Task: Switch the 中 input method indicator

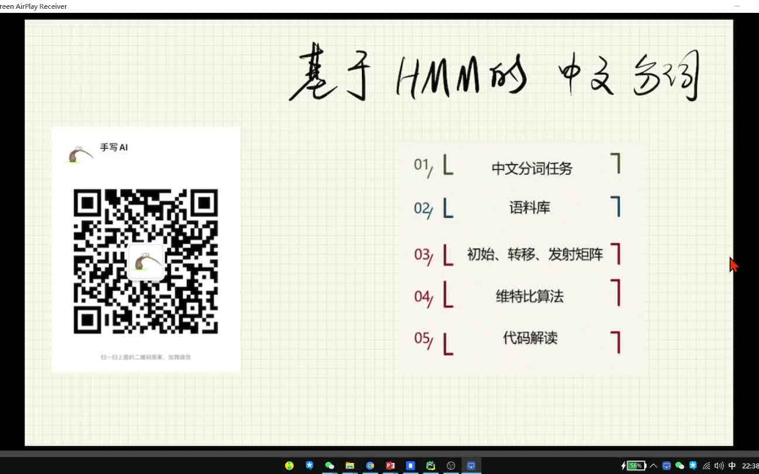Action: click(x=732, y=466)
